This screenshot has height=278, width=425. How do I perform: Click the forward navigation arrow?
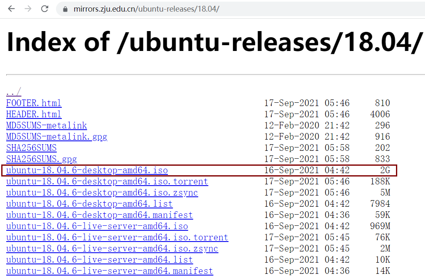(27, 8)
